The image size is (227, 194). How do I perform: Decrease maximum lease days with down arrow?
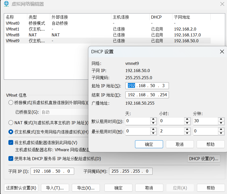pos(153,133)
